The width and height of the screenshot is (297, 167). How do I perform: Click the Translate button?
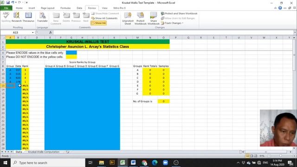tap(42, 17)
